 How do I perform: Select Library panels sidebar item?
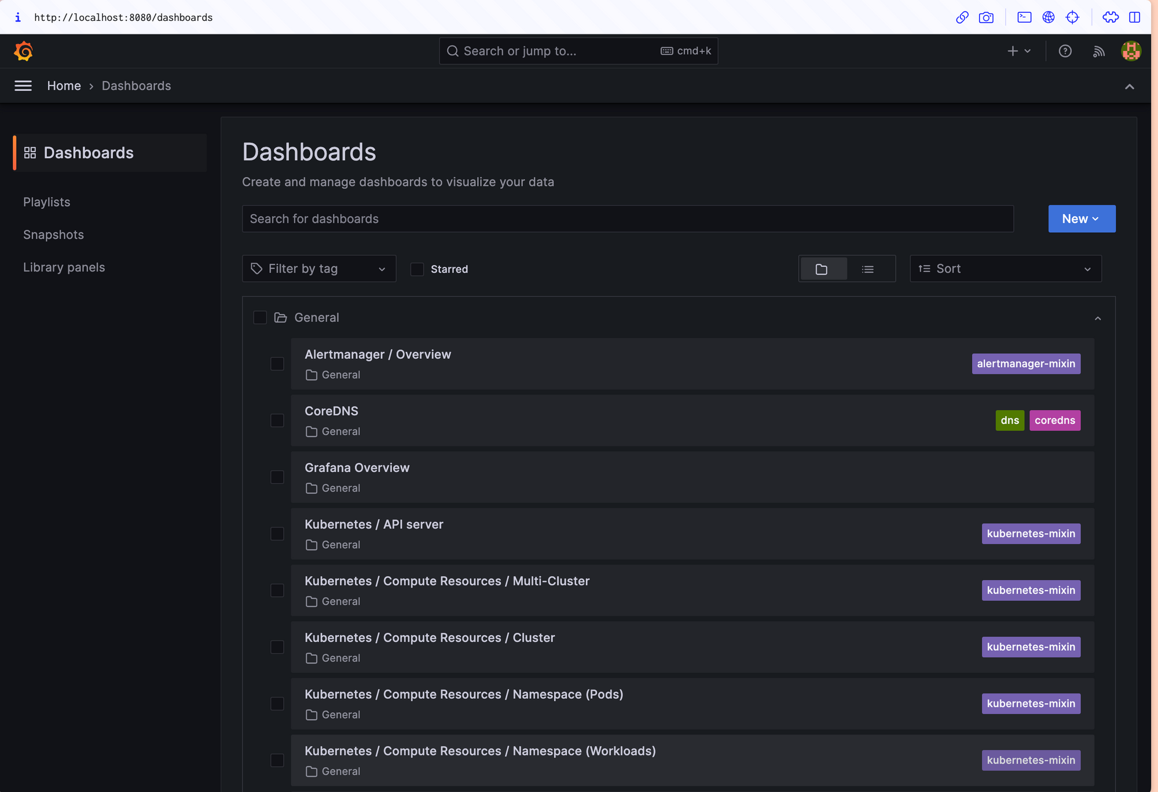[63, 266]
